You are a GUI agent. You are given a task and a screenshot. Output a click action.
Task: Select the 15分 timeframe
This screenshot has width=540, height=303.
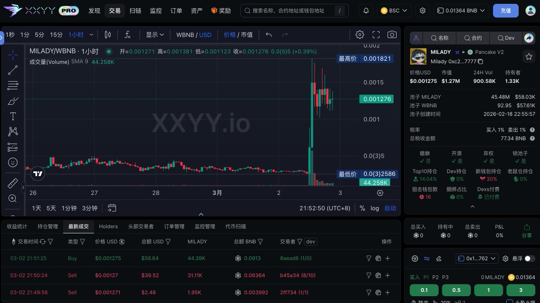tap(56, 35)
